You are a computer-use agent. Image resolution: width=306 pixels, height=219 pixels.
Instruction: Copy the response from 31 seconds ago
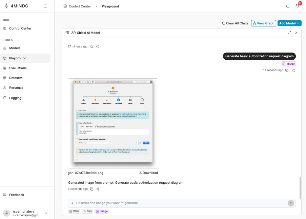92,189
